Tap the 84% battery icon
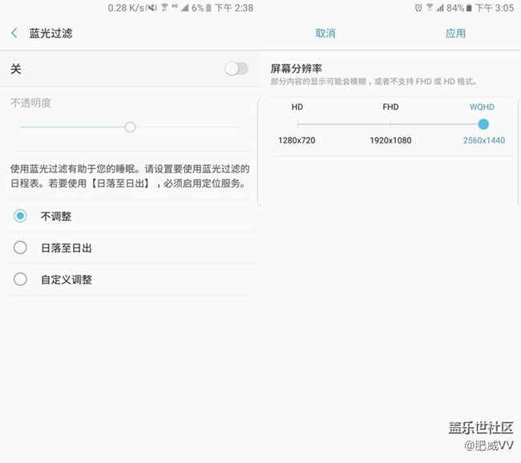521x463 pixels. click(x=471, y=8)
